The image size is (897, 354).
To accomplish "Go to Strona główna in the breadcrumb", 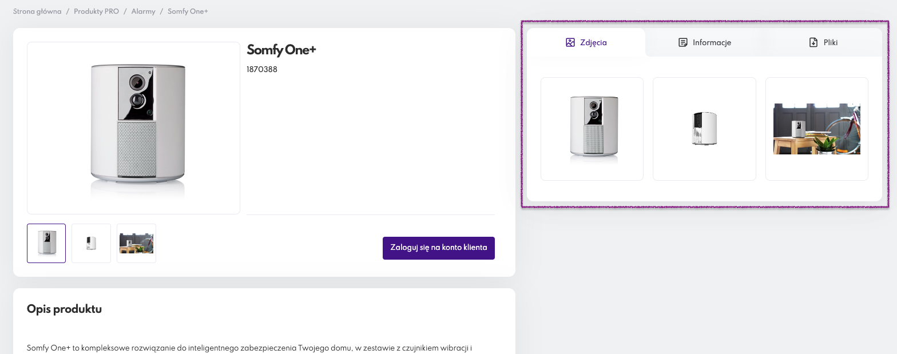I will coord(37,11).
